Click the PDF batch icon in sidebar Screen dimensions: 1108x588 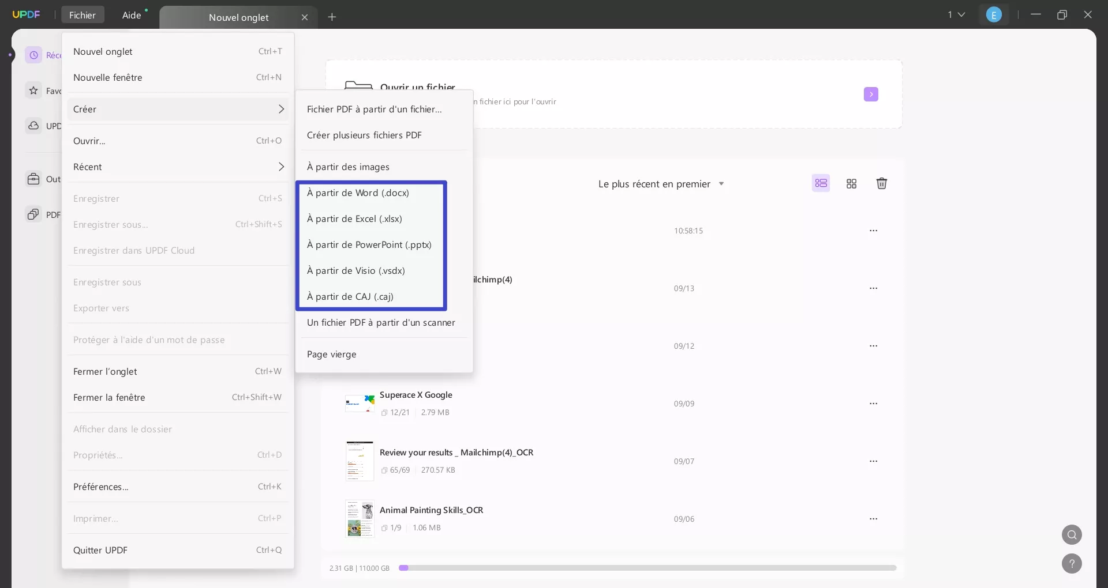(x=34, y=214)
